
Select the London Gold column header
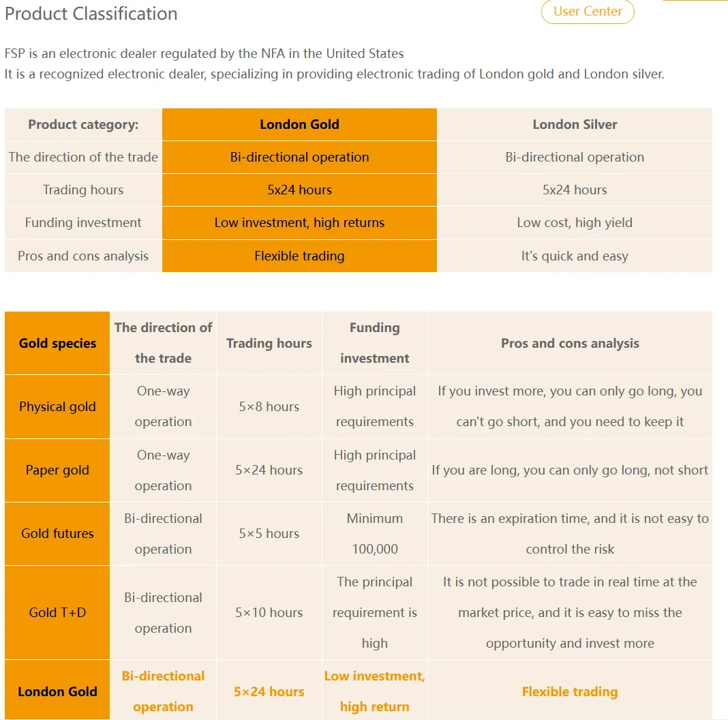click(x=299, y=125)
